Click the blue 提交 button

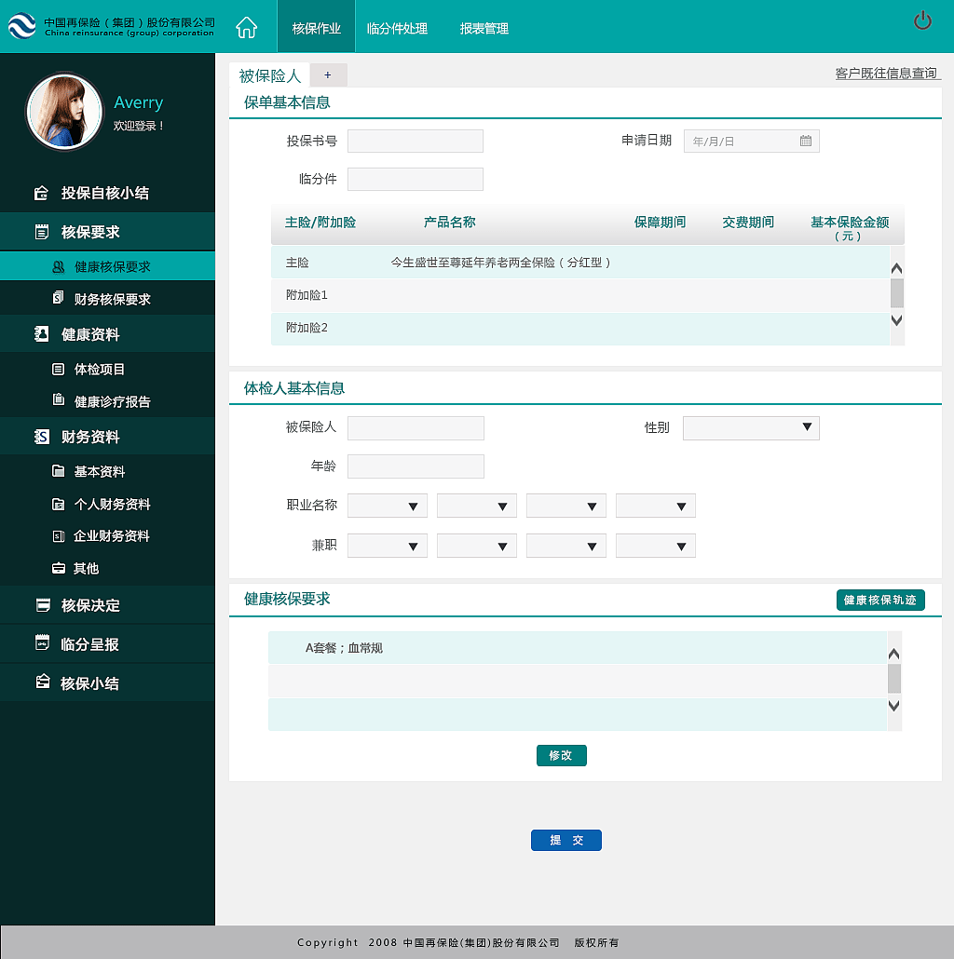(566, 840)
